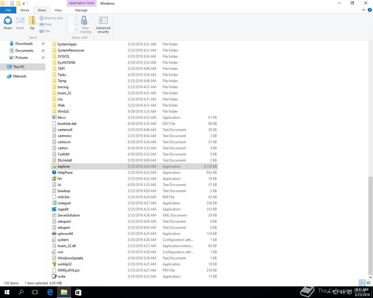The width and height of the screenshot is (373, 298).
Task: Collapse the ribbon with the pin icon
Action: 363,10
